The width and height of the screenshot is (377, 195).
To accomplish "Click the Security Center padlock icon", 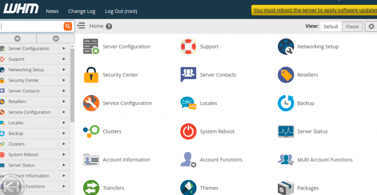I will coord(91,75).
